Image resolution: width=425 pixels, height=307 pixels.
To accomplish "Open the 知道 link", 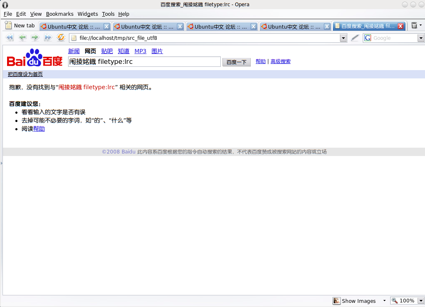I will coord(124,51).
